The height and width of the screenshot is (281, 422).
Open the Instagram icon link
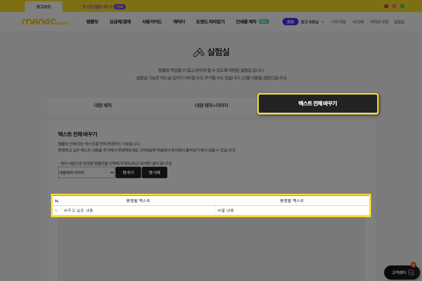point(394,6)
